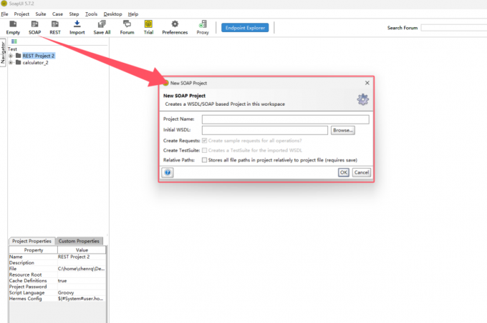Image resolution: width=487 pixels, height=323 pixels.
Task: Click Browse for Initial WSDL
Action: click(342, 130)
